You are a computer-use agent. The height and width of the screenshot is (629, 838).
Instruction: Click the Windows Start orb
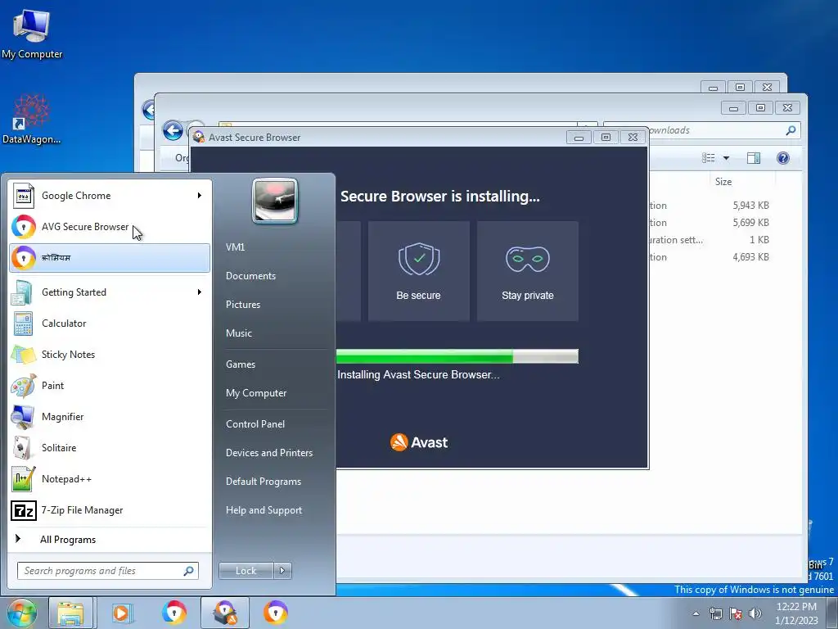coord(21,613)
